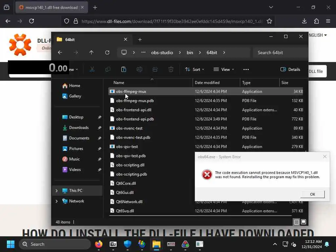
Task: Navigate to obs-studio in breadcrumb
Action: click(x=162, y=52)
